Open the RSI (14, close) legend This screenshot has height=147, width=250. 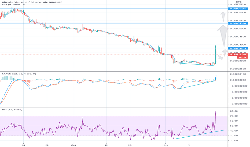point(12,110)
